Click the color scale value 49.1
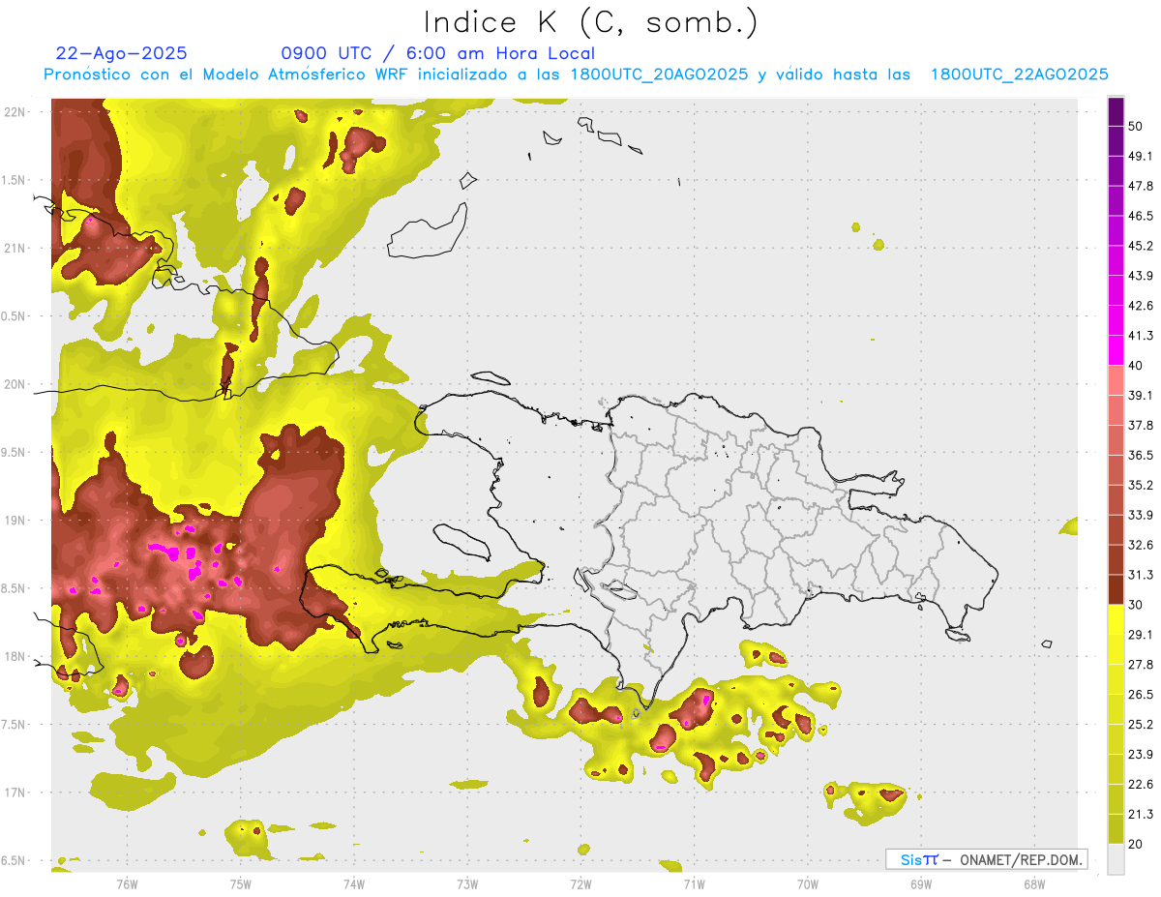This screenshot has width=1161, height=897. (x=1140, y=156)
